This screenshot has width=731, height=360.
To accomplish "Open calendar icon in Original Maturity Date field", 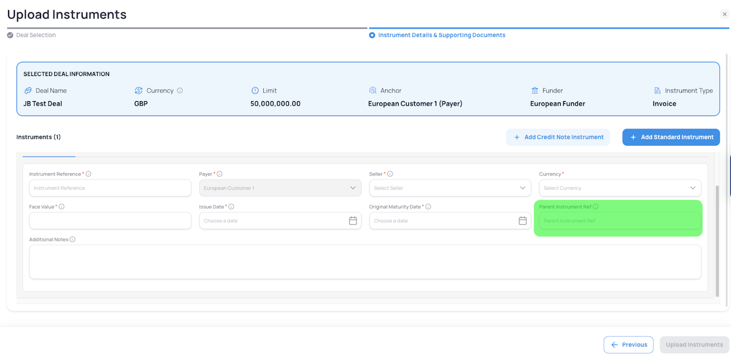I will (523, 221).
